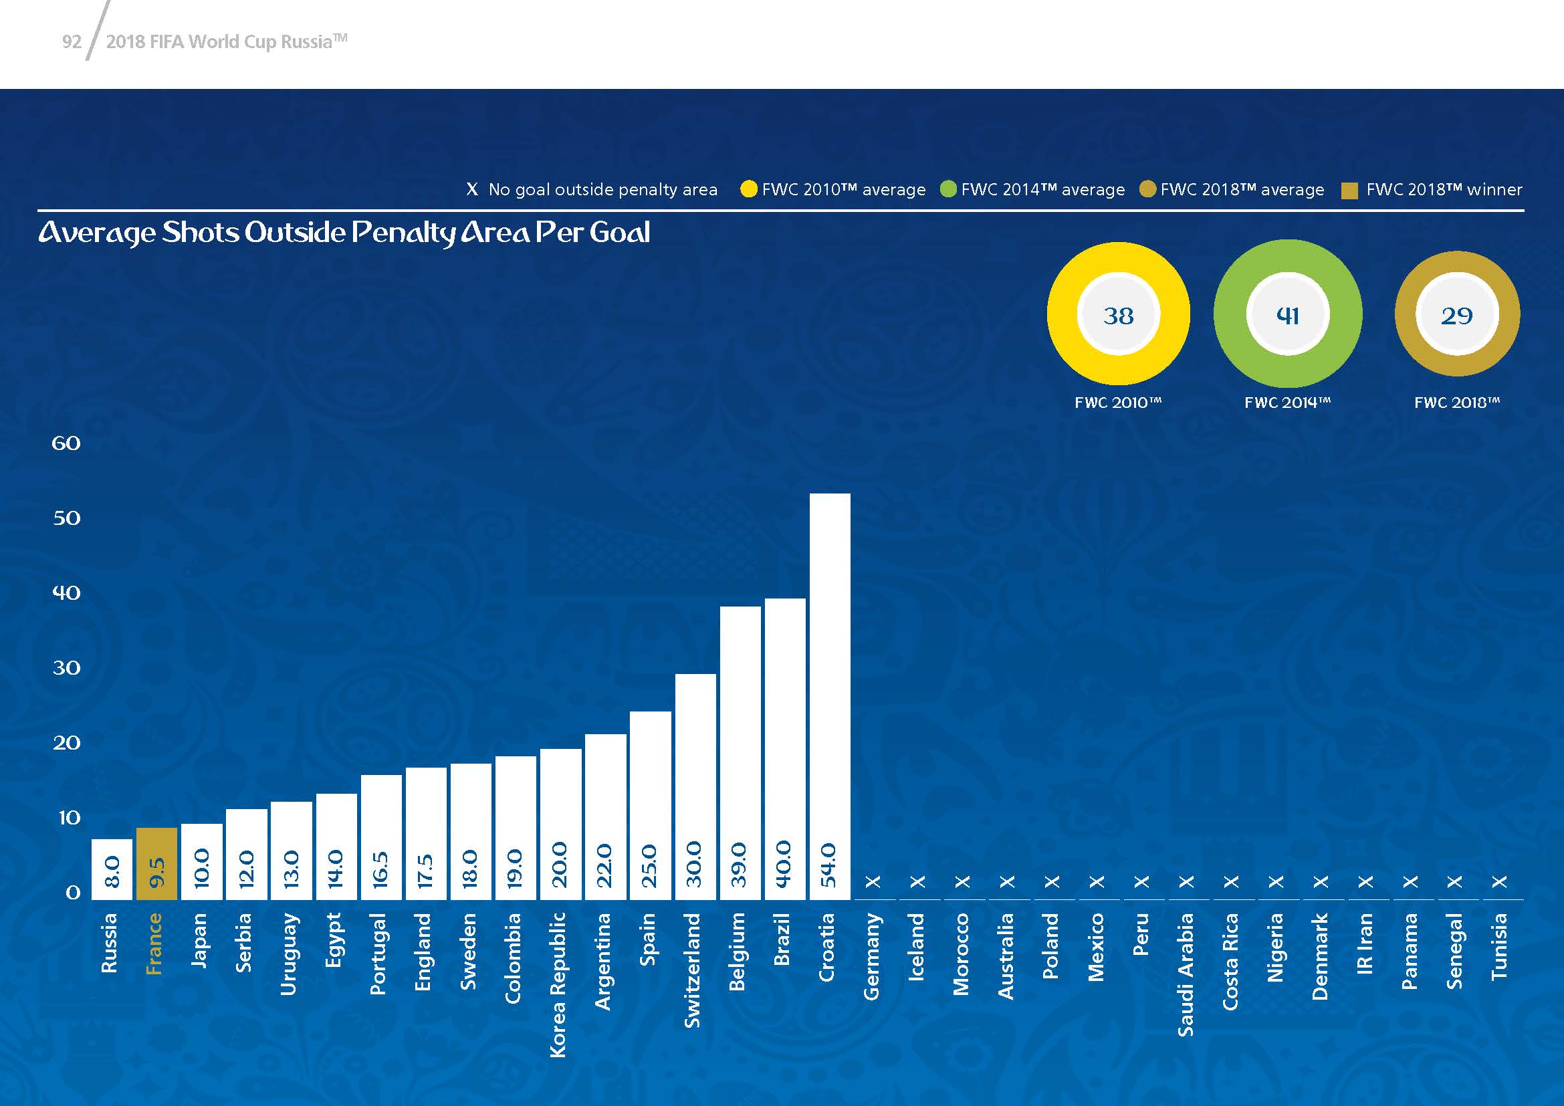Click the Brazil bar labeled 40.0

[x=785, y=748]
